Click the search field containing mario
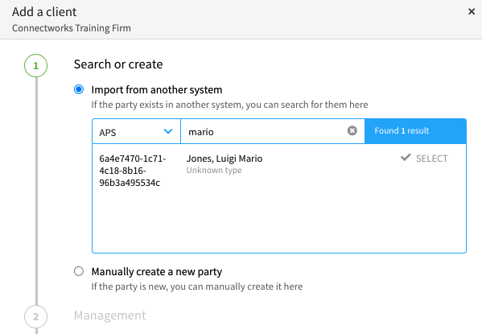 point(273,131)
